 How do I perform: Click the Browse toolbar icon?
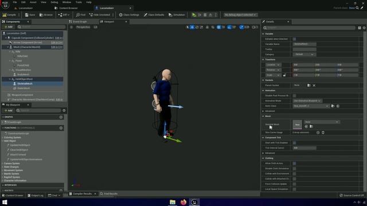(46, 15)
